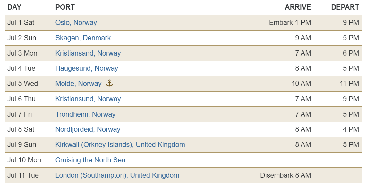Open the Skagen, Denmark port link
This screenshot has height=186, width=366.
pos(83,38)
